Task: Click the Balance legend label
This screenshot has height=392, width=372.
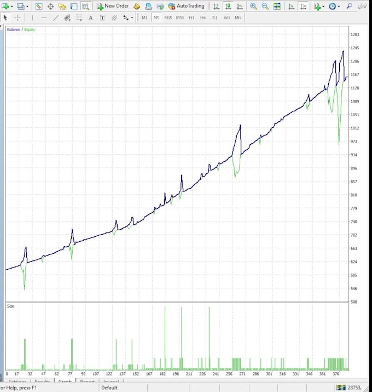Action: [x=14, y=30]
